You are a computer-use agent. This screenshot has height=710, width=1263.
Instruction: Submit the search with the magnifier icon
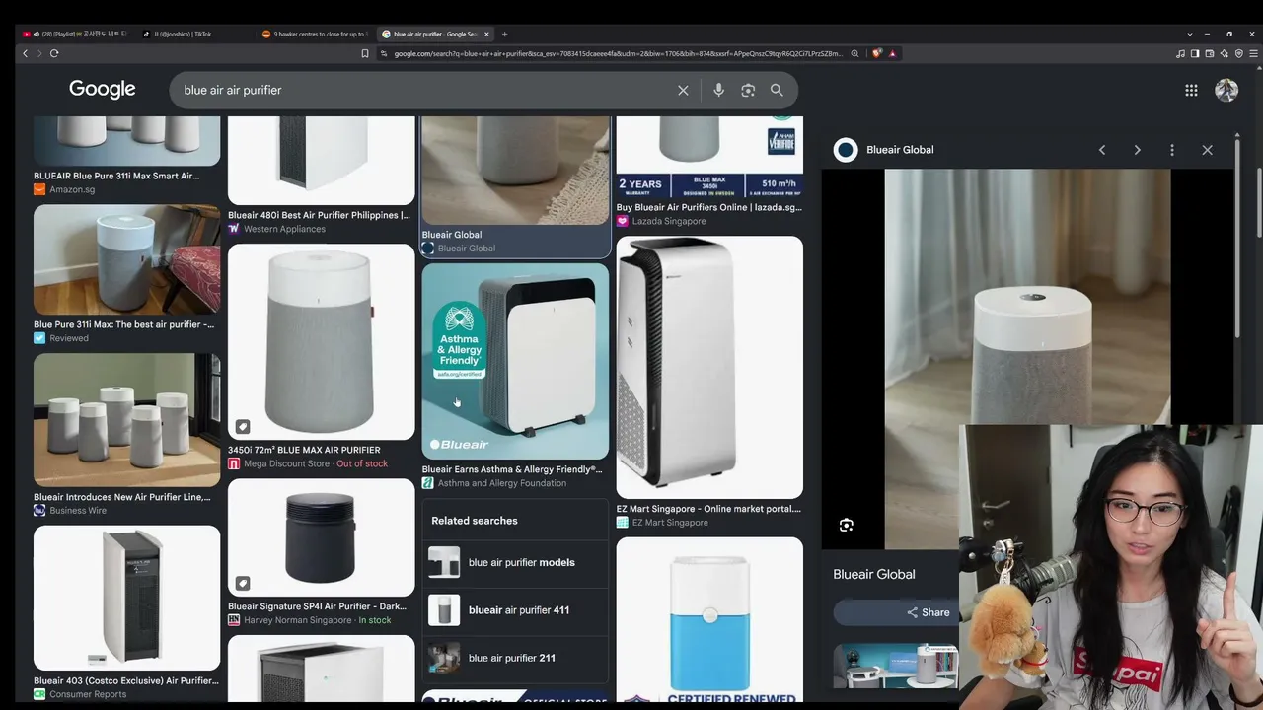point(777,90)
